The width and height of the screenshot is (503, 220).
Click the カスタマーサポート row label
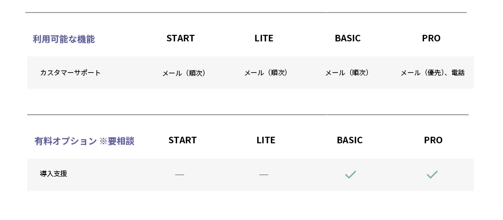(x=70, y=73)
